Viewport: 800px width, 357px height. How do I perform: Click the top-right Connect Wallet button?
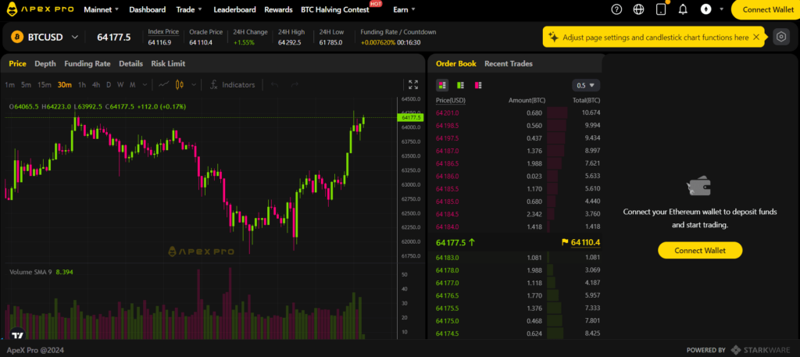766,9
